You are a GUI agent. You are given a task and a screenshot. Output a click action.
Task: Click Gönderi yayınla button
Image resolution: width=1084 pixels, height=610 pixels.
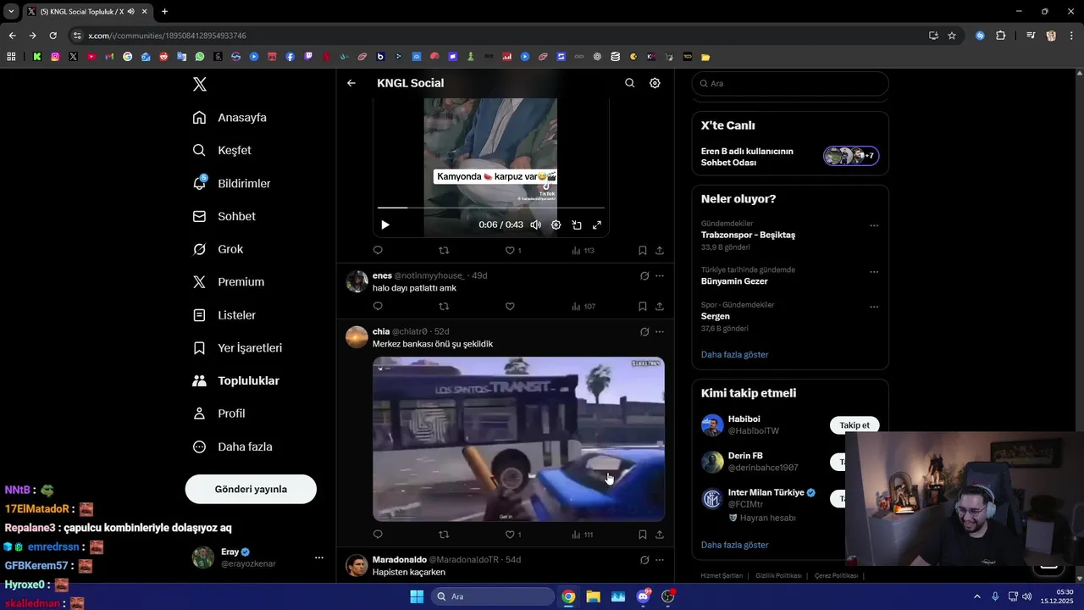pos(251,489)
